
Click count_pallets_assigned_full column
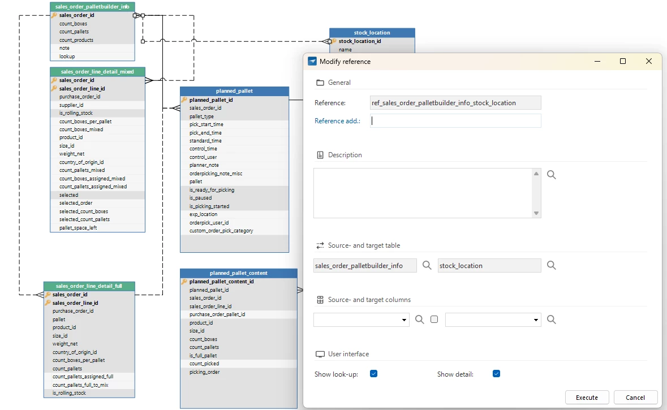(83, 377)
